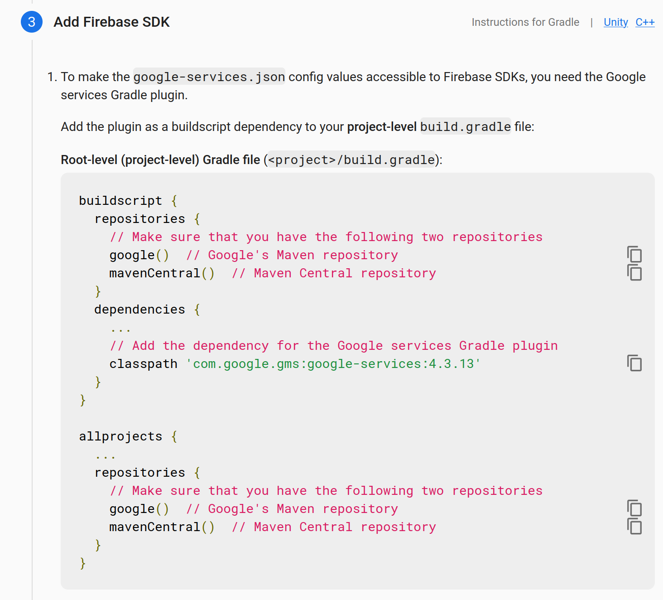Click the 'Add Firebase SDK' heading
Screen dimensions: 663x600
(111, 22)
